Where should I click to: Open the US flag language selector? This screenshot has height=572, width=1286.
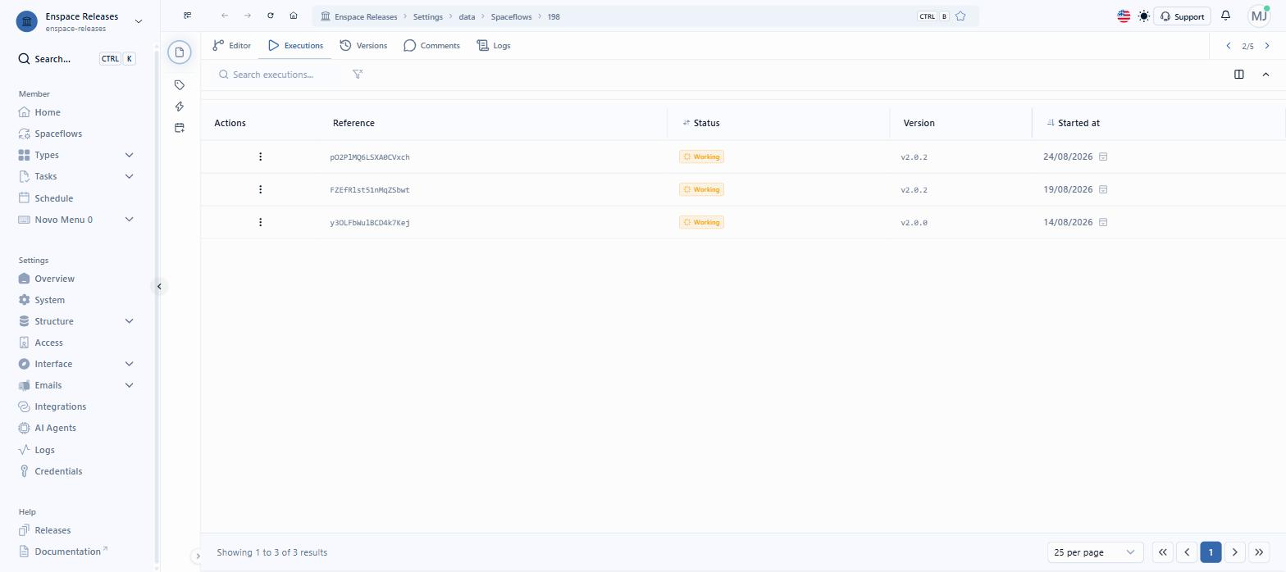[x=1124, y=16]
